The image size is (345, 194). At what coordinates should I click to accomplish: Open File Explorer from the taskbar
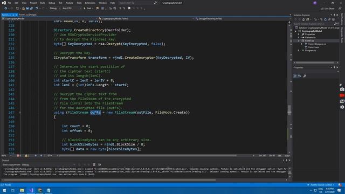point(22,190)
